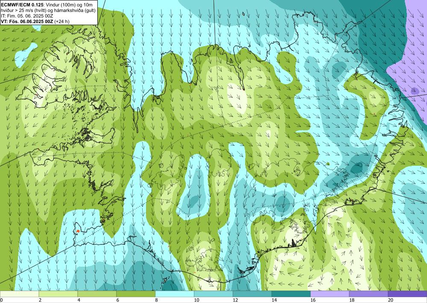The height and width of the screenshot is (303, 427).
Task: Click the legend label '16'
Action: tap(313, 300)
